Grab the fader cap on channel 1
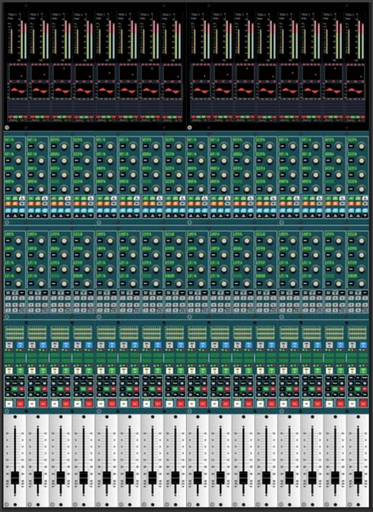 tap(15, 477)
